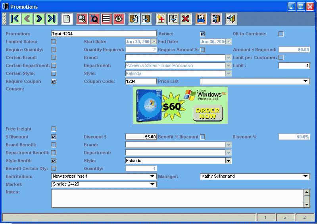Open the Brand dropdown beside Brand Benefit
This screenshot has height=224, width=317.
point(229,145)
